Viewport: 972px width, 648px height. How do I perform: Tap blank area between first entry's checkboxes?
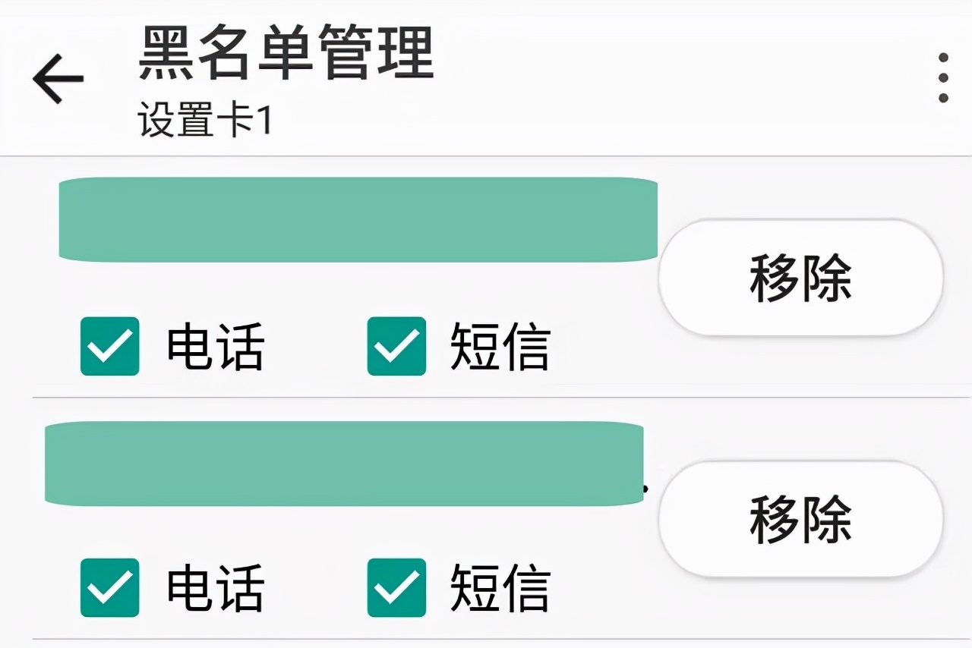click(x=315, y=346)
